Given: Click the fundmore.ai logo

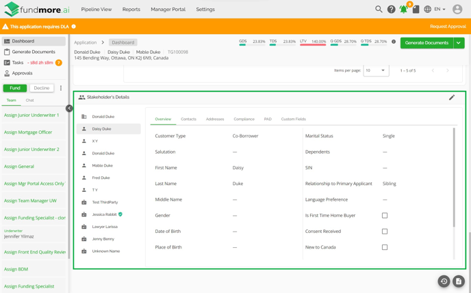Looking at the screenshot, I should (x=37, y=9).
